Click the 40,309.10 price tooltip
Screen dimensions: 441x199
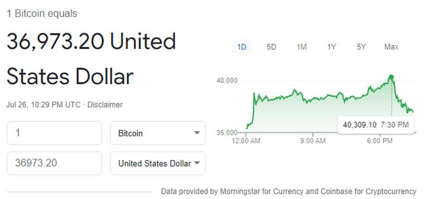[376, 125]
